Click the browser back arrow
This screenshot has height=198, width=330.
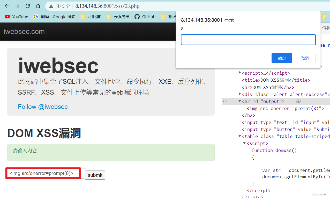[7, 6]
